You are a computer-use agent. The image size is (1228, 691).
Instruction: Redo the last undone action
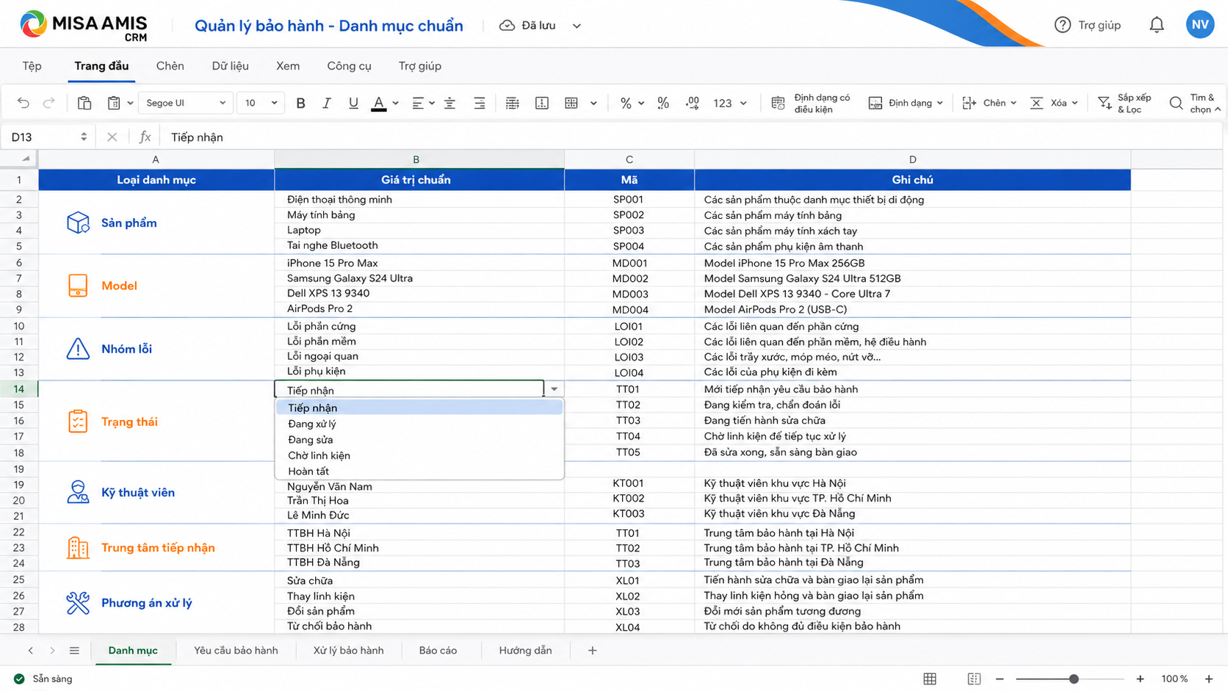point(49,103)
